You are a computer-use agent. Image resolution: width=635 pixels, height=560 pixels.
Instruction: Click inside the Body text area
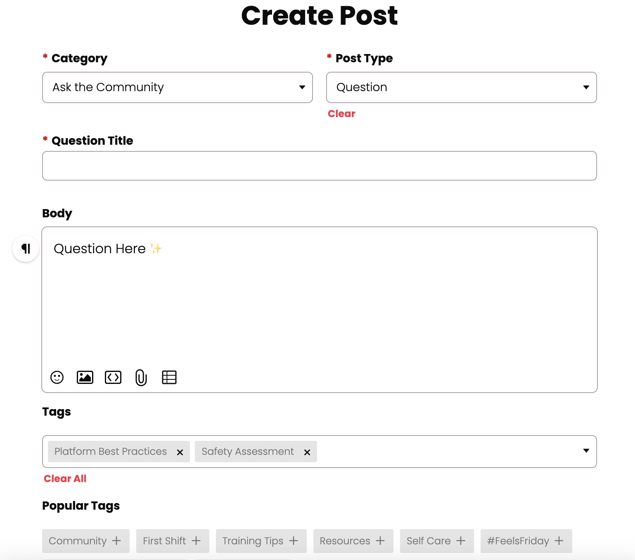320,297
